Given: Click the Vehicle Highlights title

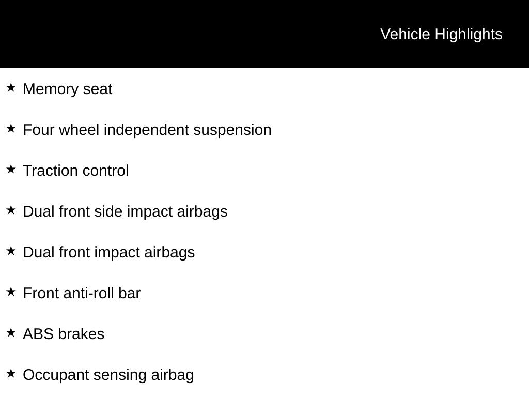Looking at the screenshot, I should (441, 34).
